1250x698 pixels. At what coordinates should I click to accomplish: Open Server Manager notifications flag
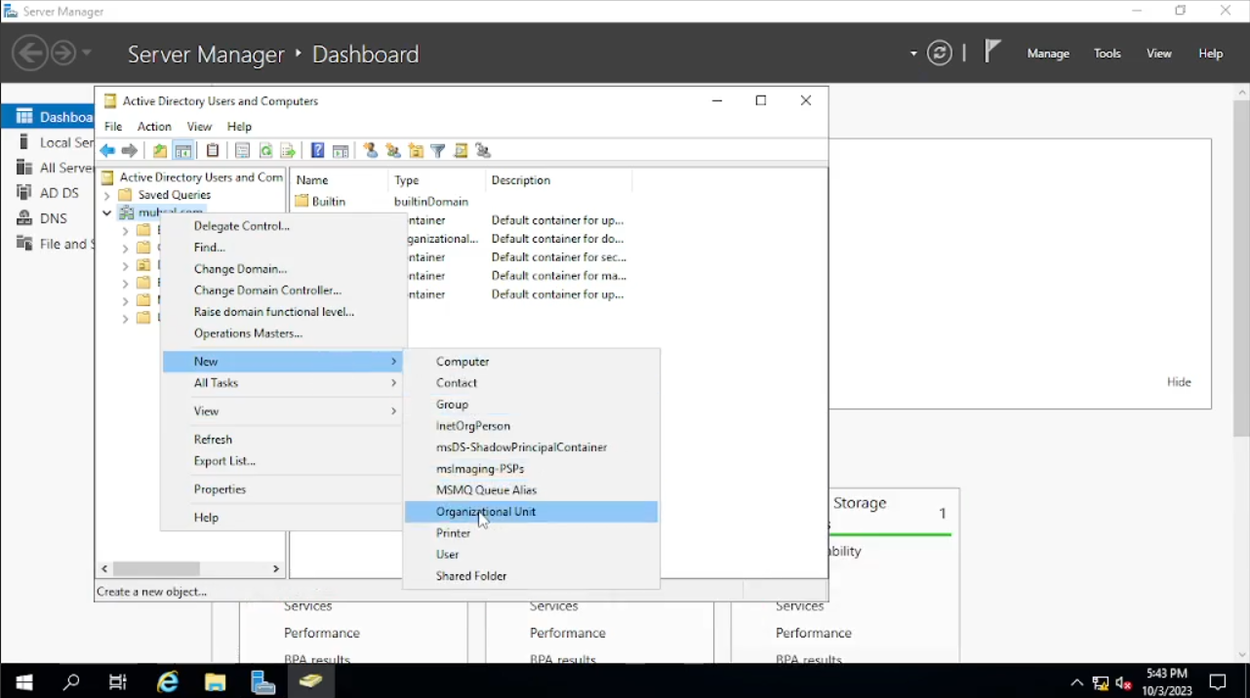tap(992, 52)
